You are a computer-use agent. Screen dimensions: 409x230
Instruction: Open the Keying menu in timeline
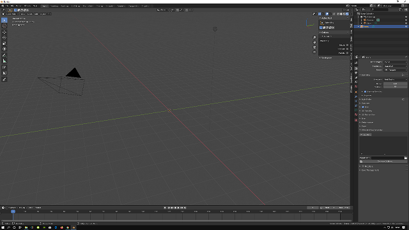22,208
